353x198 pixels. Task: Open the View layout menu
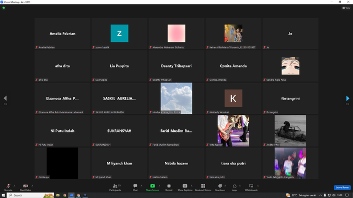click(346, 8)
